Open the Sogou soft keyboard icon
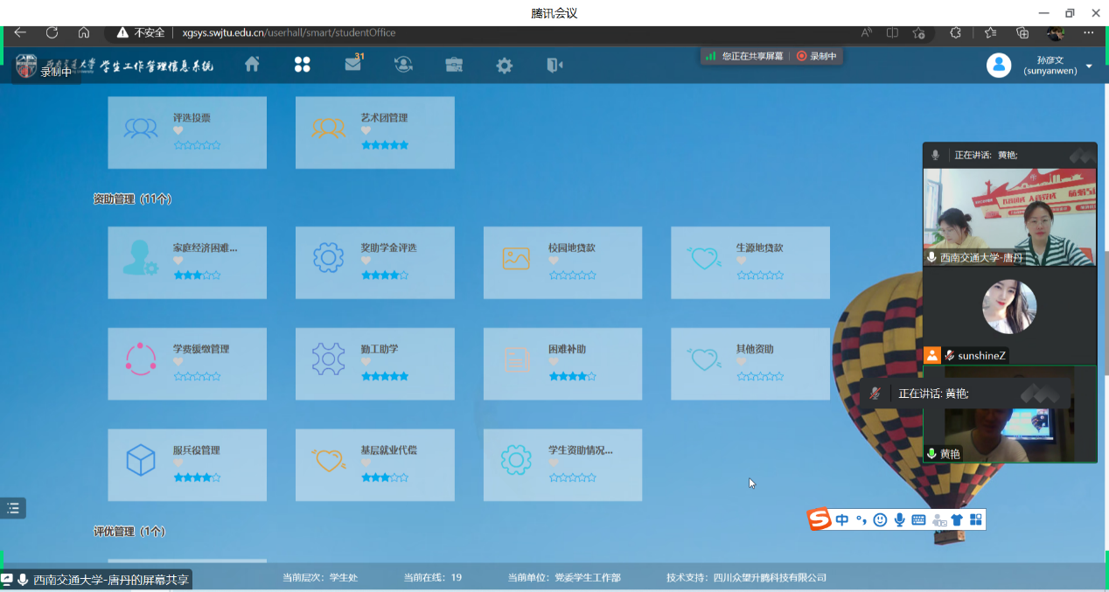This screenshot has width=1109, height=592. point(918,520)
